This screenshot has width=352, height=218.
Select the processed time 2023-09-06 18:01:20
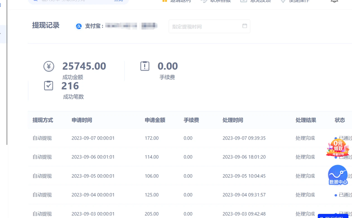[244, 157]
